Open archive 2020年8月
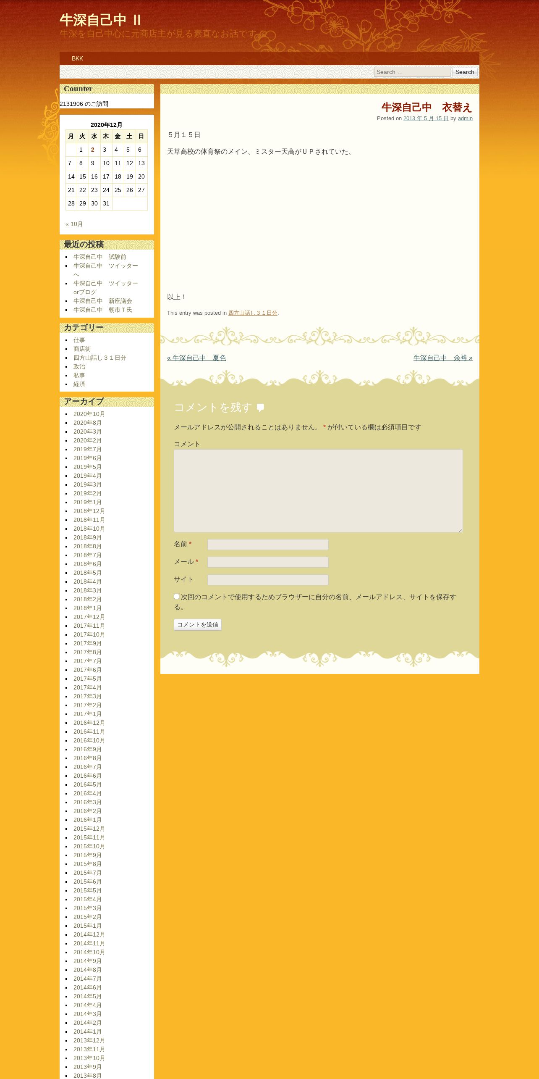Image resolution: width=539 pixels, height=1079 pixels. [x=88, y=423]
